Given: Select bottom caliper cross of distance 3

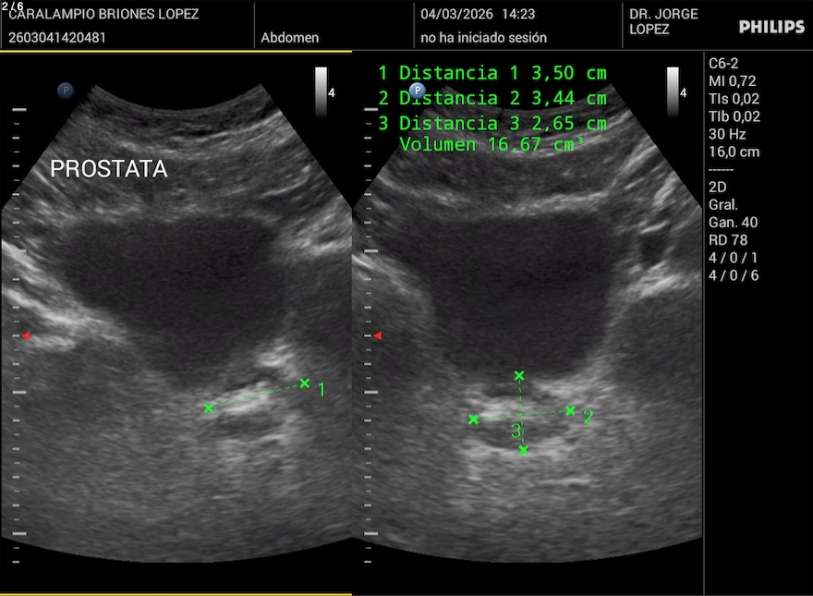Looking at the screenshot, I should pyautogui.click(x=524, y=450).
